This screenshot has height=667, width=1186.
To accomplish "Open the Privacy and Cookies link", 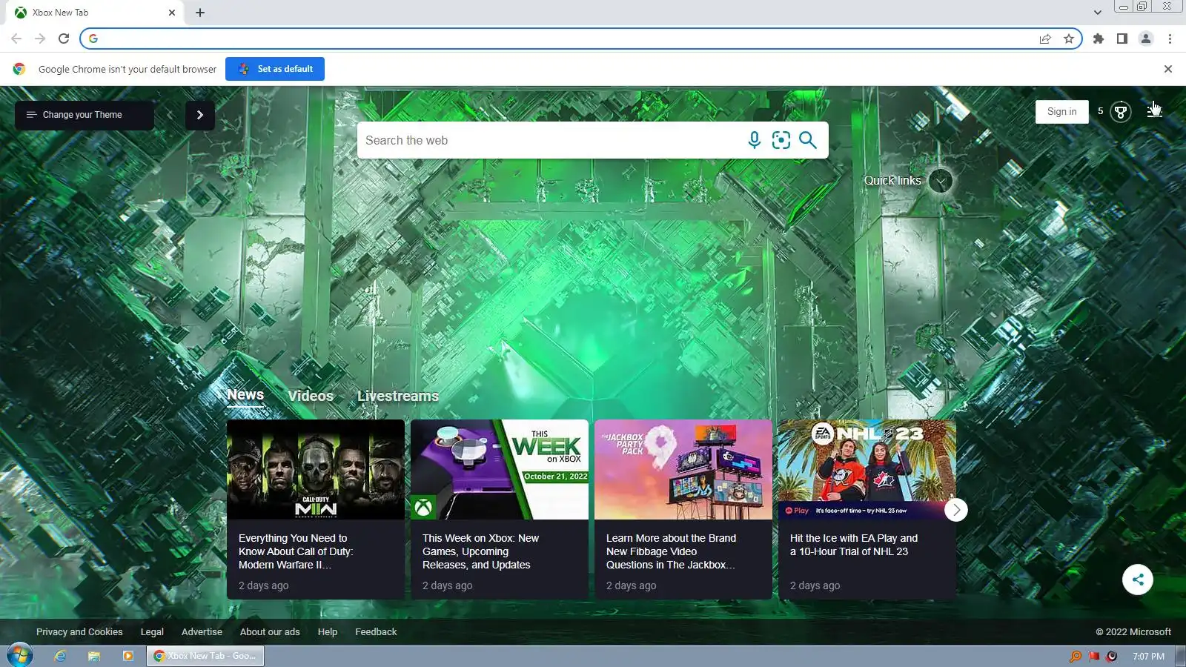I will tap(79, 632).
